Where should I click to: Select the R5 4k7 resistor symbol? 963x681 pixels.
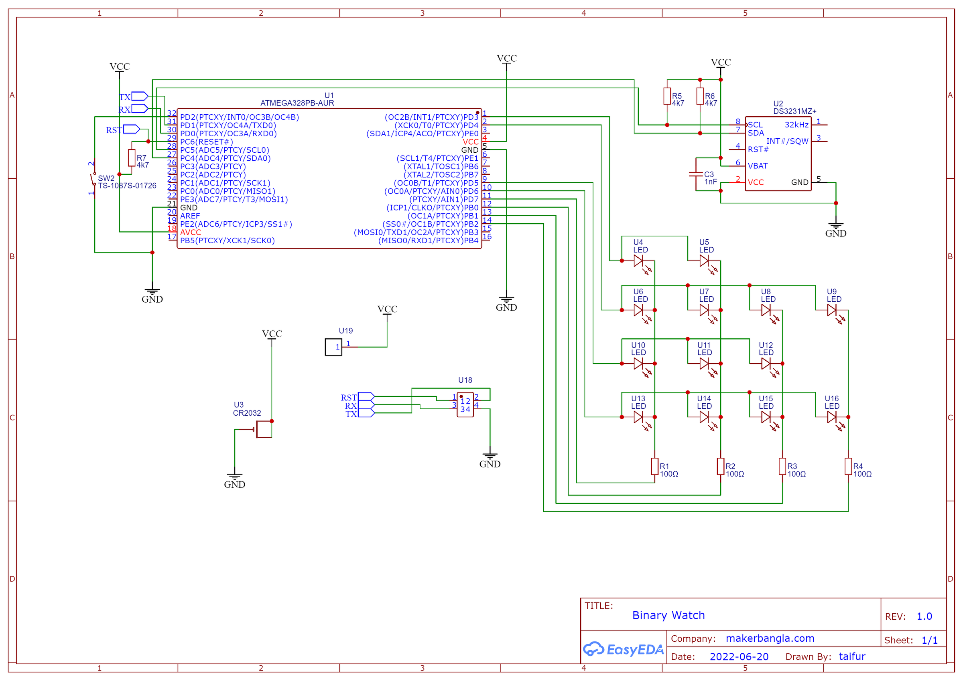pos(667,96)
